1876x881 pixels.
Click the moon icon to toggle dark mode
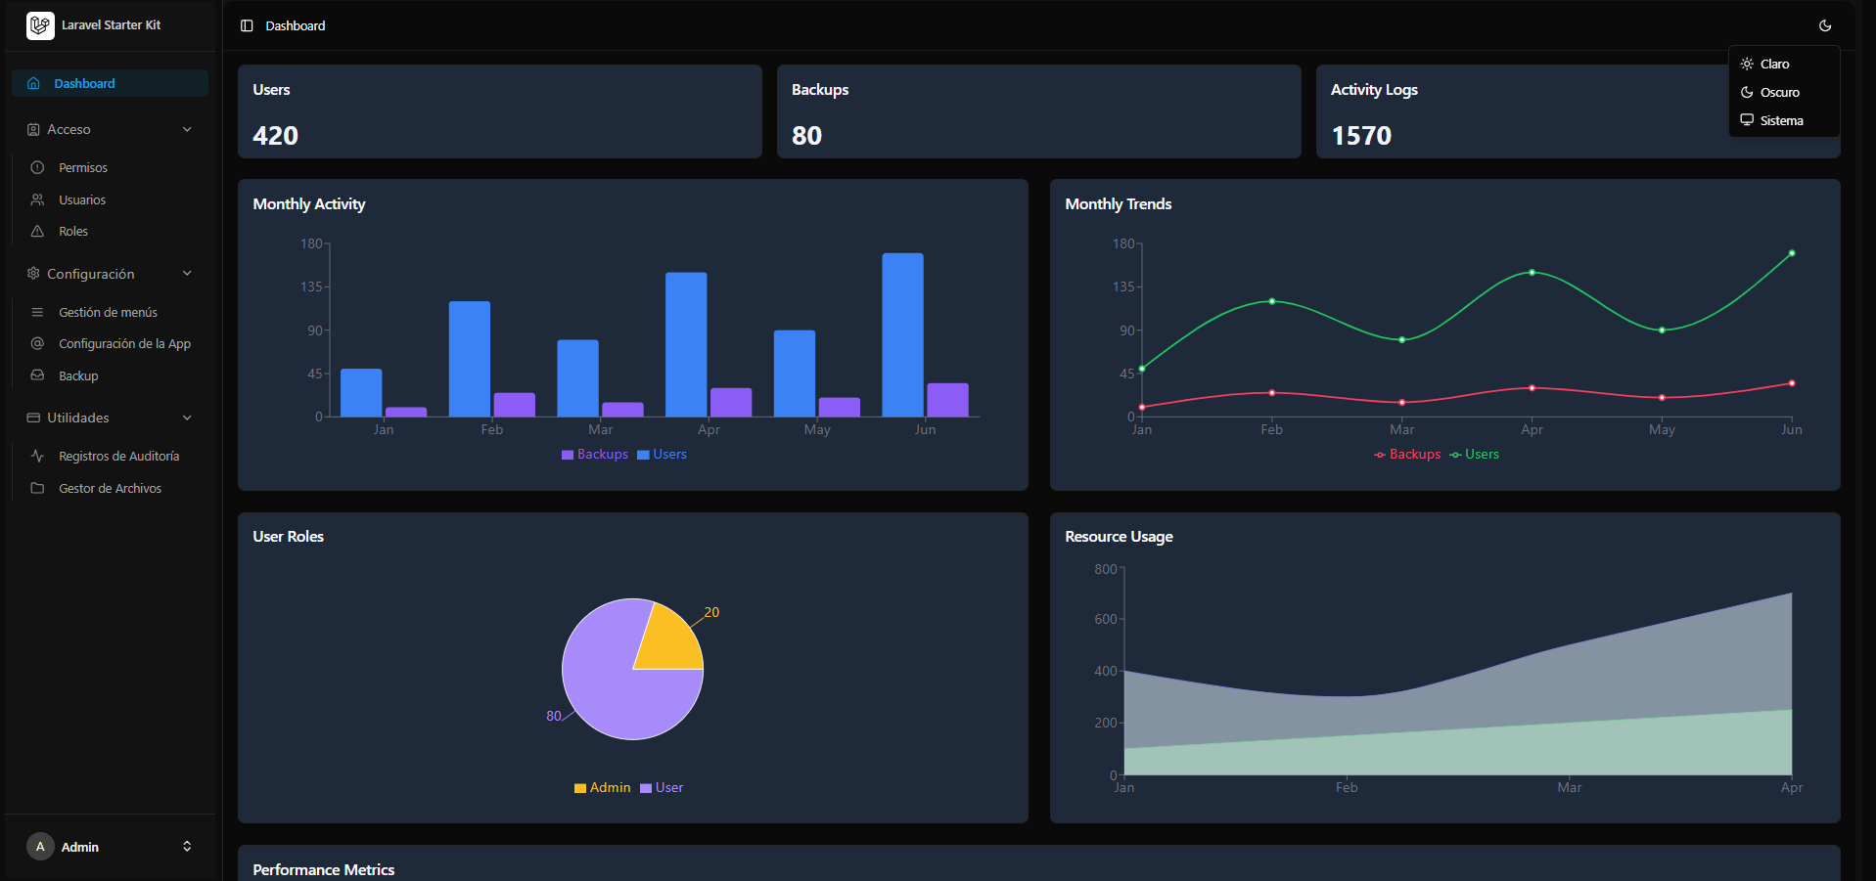click(1825, 25)
